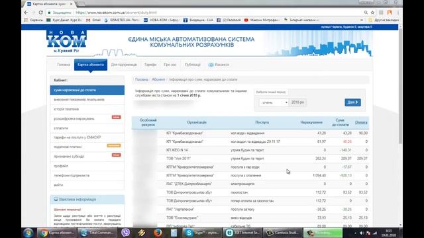Click the Нова Ком site logo
The height and width of the screenshot is (238, 424).
[66, 41]
